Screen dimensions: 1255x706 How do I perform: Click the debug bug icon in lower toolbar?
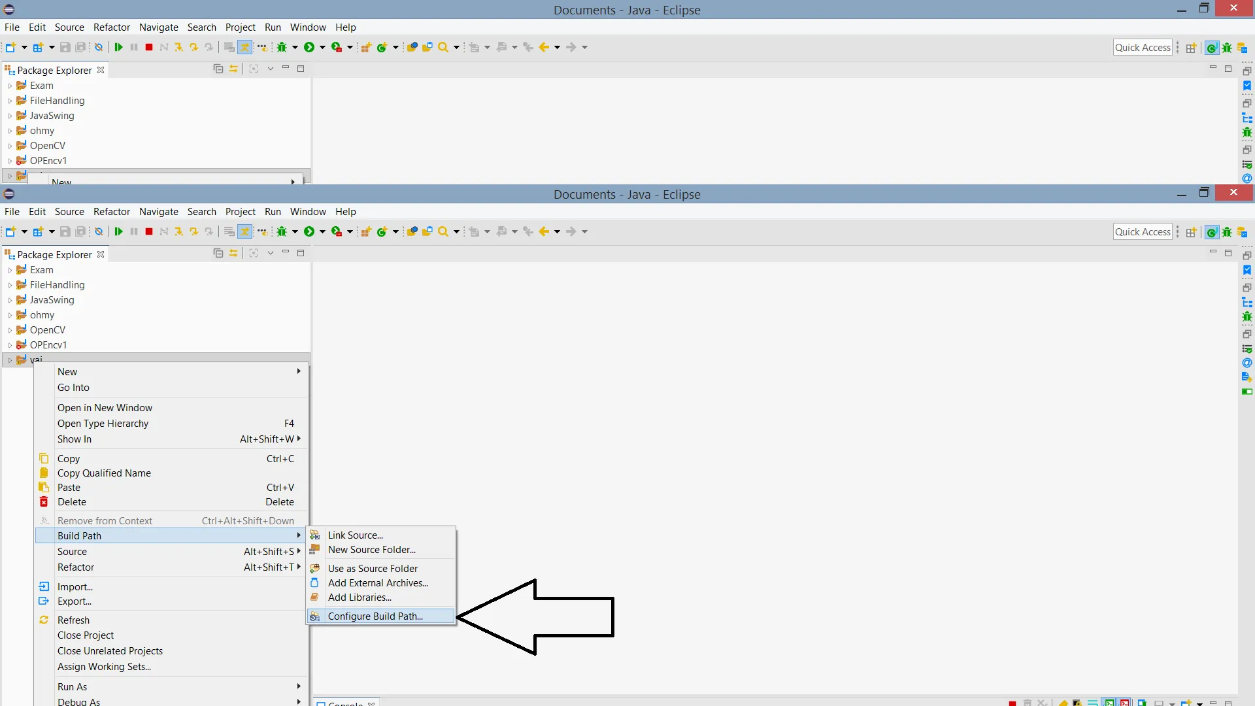click(x=282, y=231)
